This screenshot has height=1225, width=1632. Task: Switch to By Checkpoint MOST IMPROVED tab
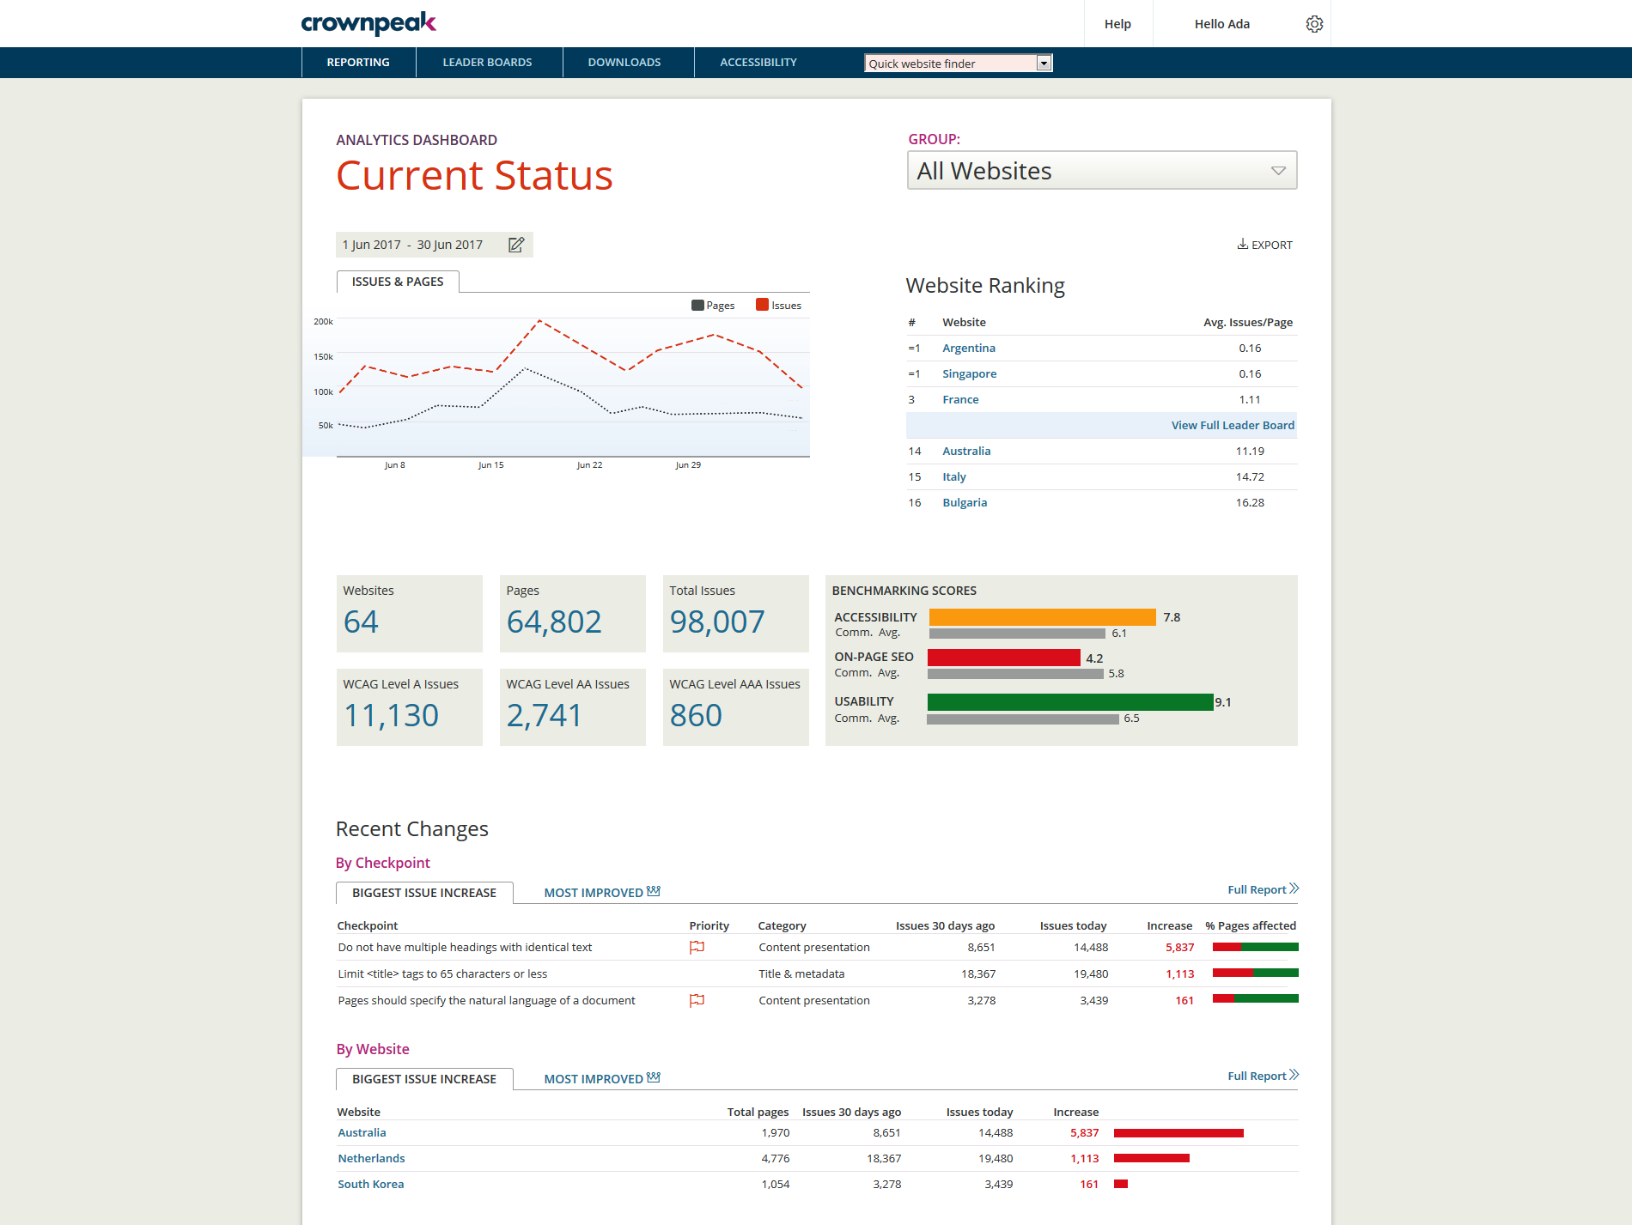pos(601,893)
